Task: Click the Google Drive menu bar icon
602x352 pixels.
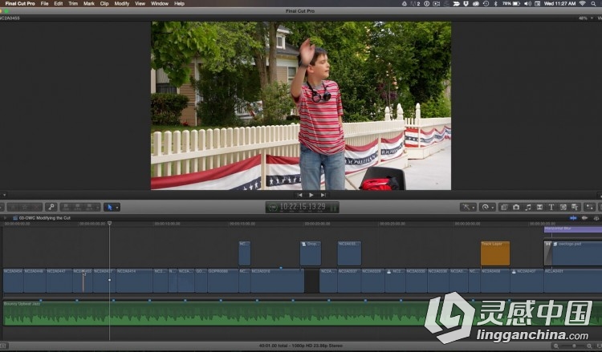Action: (405, 3)
